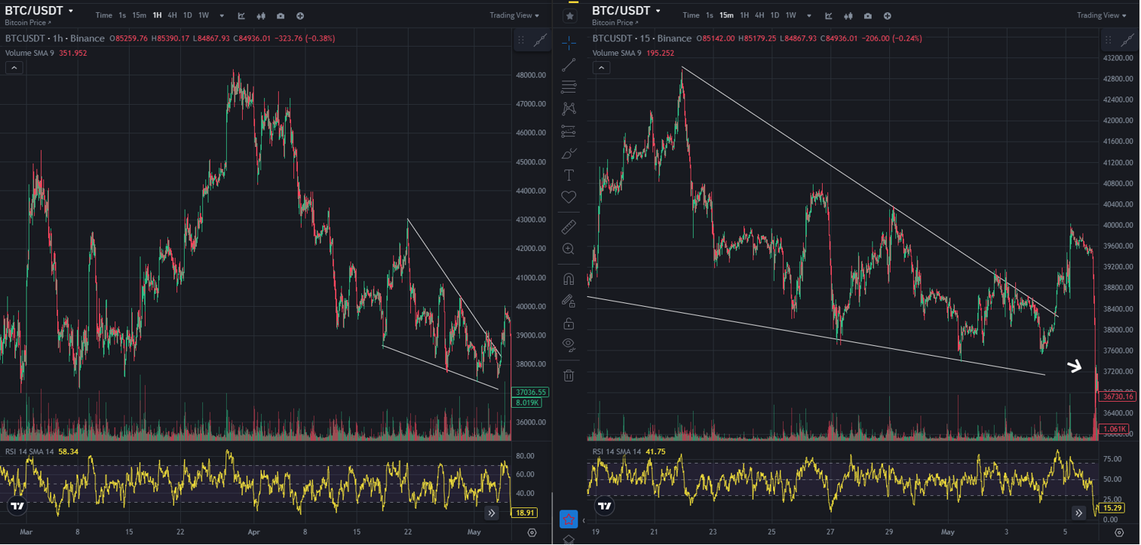Open the long position forecasting tool

tap(569, 131)
